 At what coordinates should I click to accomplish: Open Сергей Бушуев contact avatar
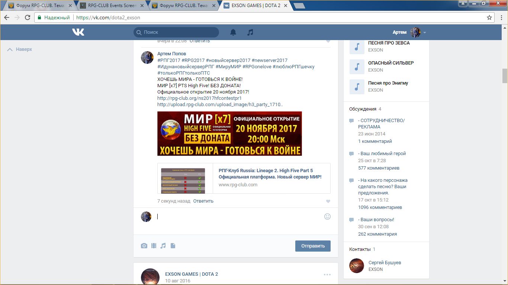[357, 266]
